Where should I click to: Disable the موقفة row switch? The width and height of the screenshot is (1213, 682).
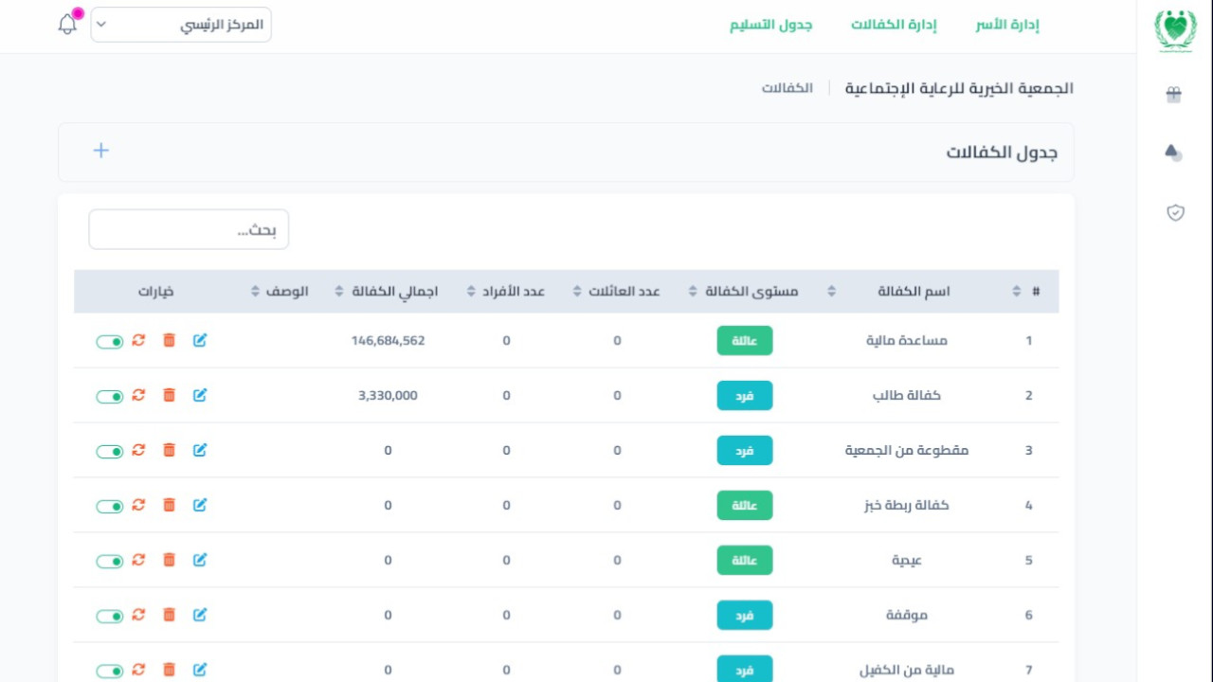point(110,616)
